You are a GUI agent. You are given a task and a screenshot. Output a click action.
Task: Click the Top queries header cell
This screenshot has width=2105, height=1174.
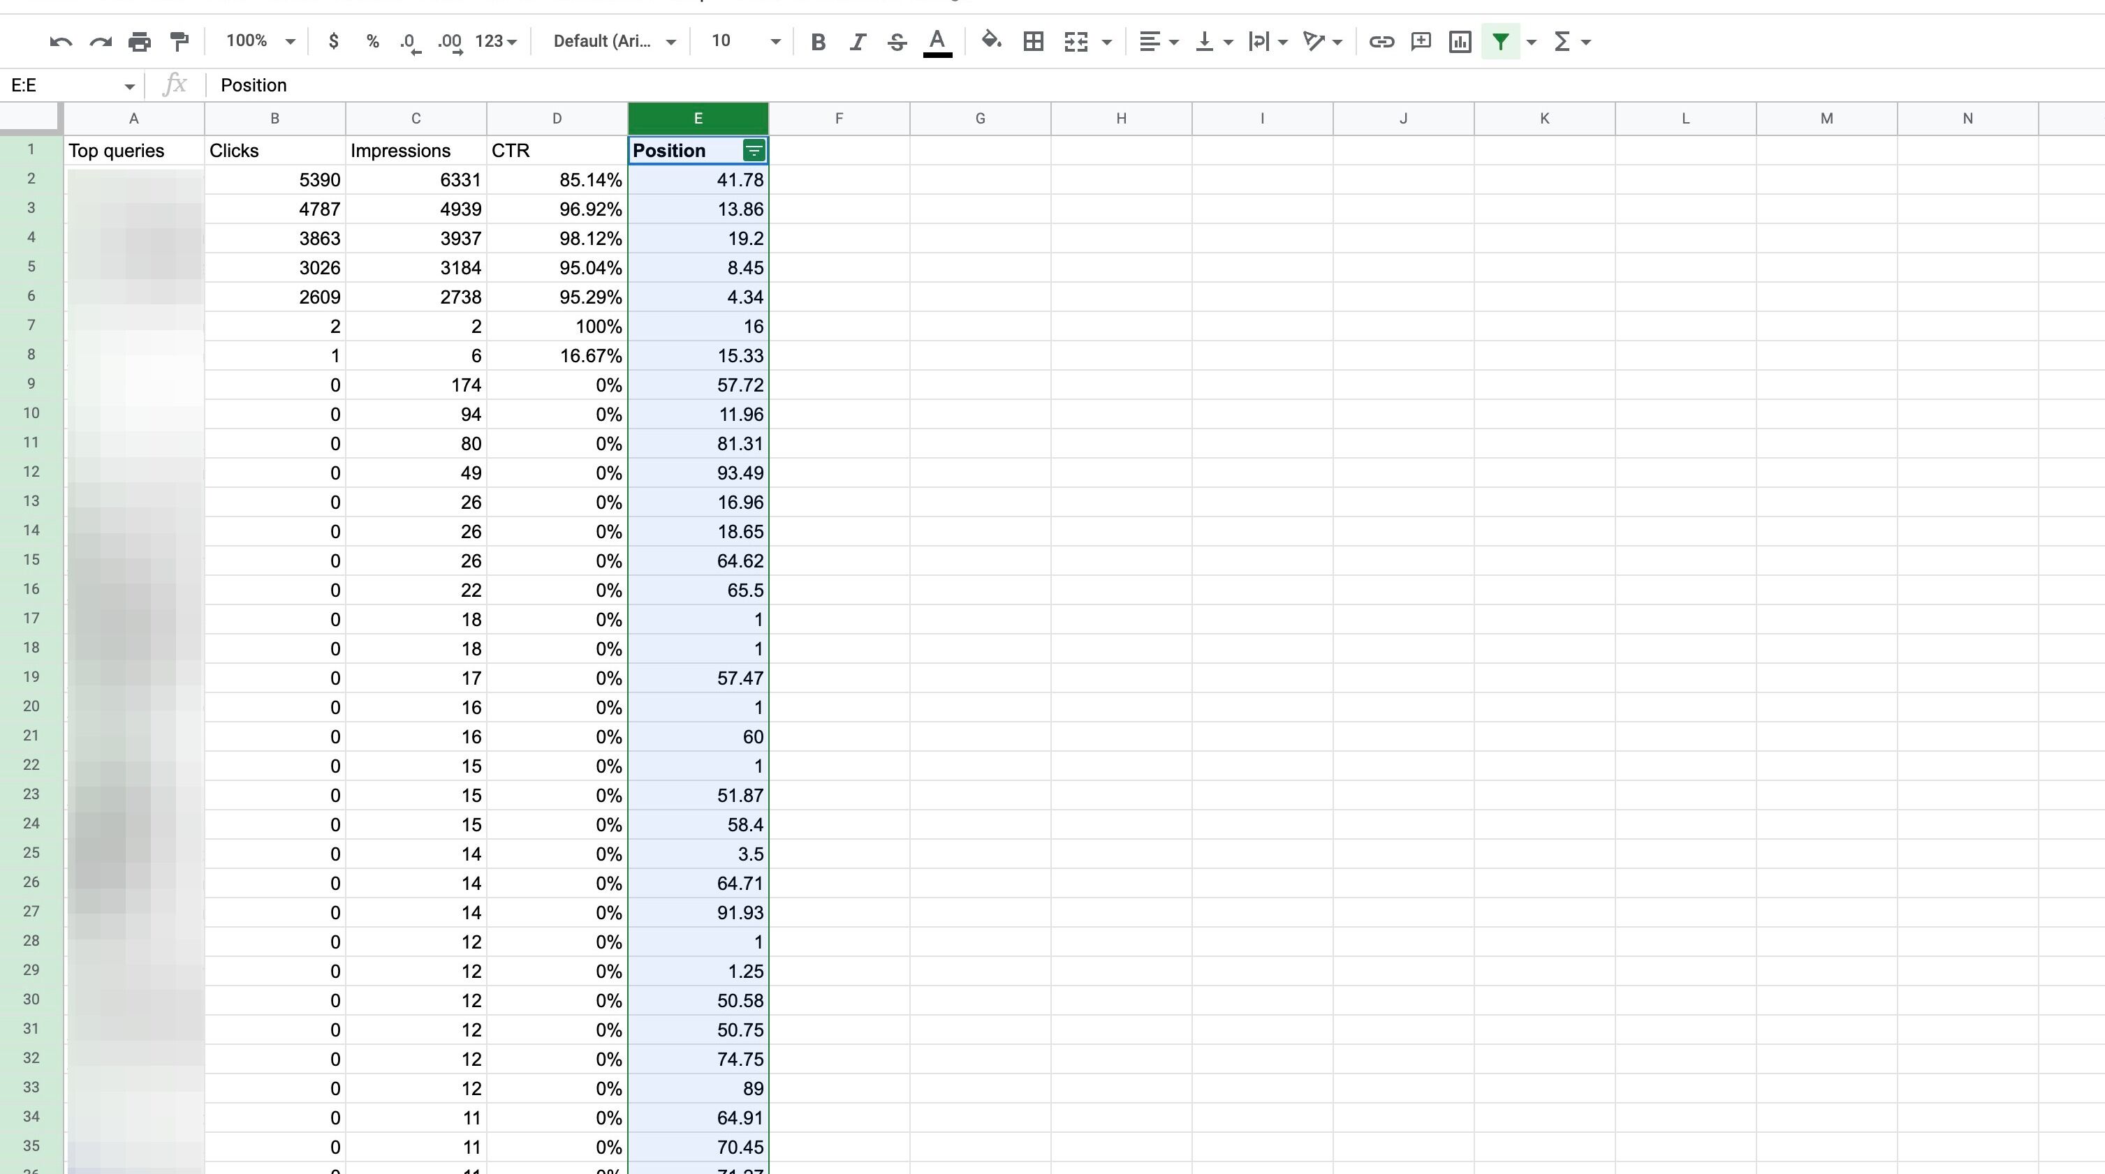[x=134, y=150]
